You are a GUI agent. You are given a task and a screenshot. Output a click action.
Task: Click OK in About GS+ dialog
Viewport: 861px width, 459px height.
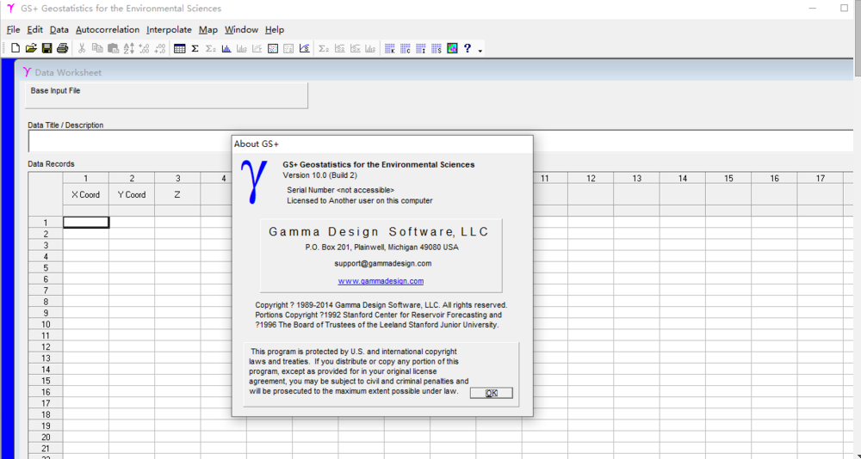click(x=492, y=393)
